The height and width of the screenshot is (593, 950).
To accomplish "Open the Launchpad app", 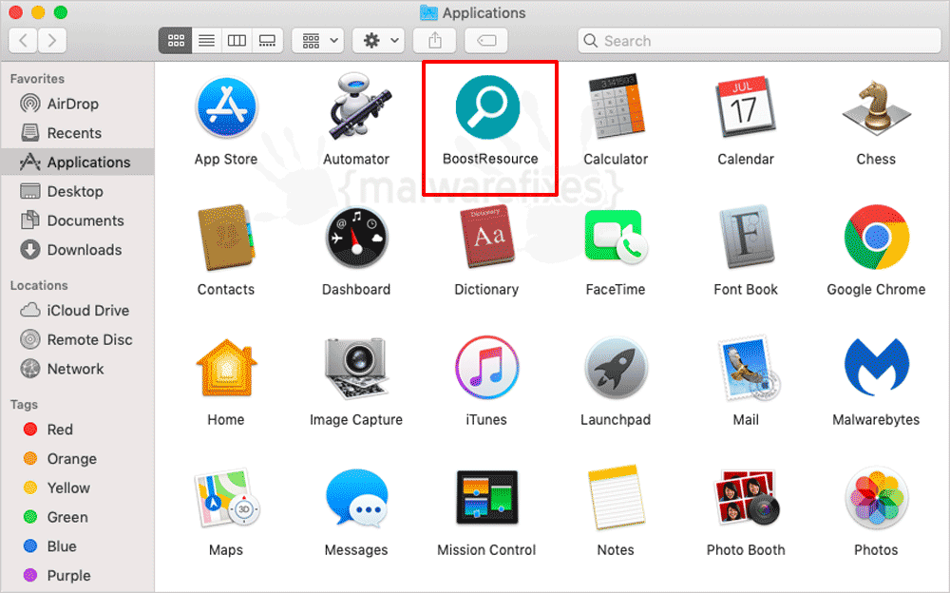I will coord(617,368).
